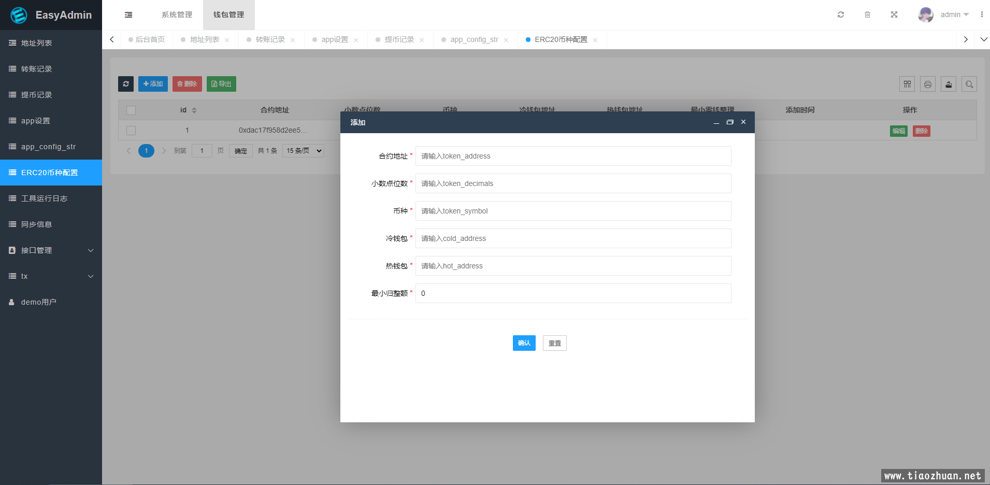This screenshot has width=990, height=485.
Task: Open column filter grid icon
Action: tap(907, 84)
